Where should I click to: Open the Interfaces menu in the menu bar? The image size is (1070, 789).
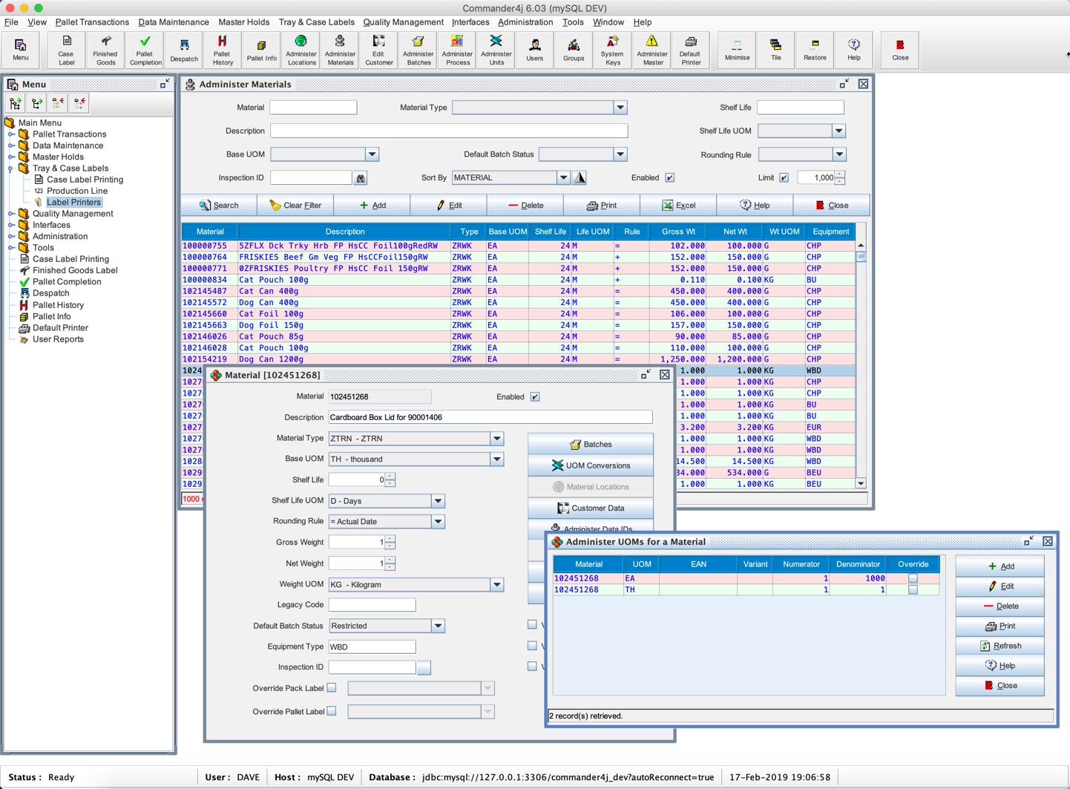(x=470, y=22)
